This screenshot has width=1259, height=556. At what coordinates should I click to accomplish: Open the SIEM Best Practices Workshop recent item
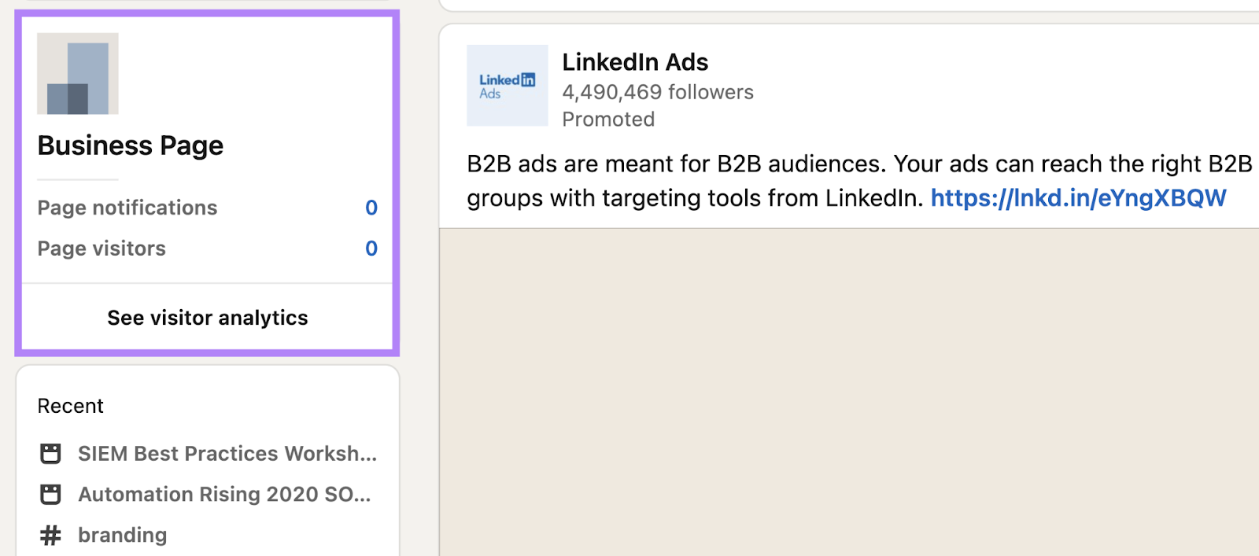(x=227, y=453)
